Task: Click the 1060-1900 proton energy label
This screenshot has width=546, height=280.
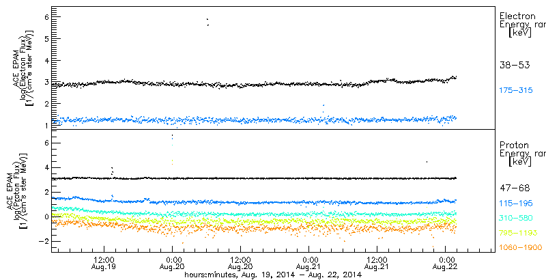Action: [x=521, y=248]
